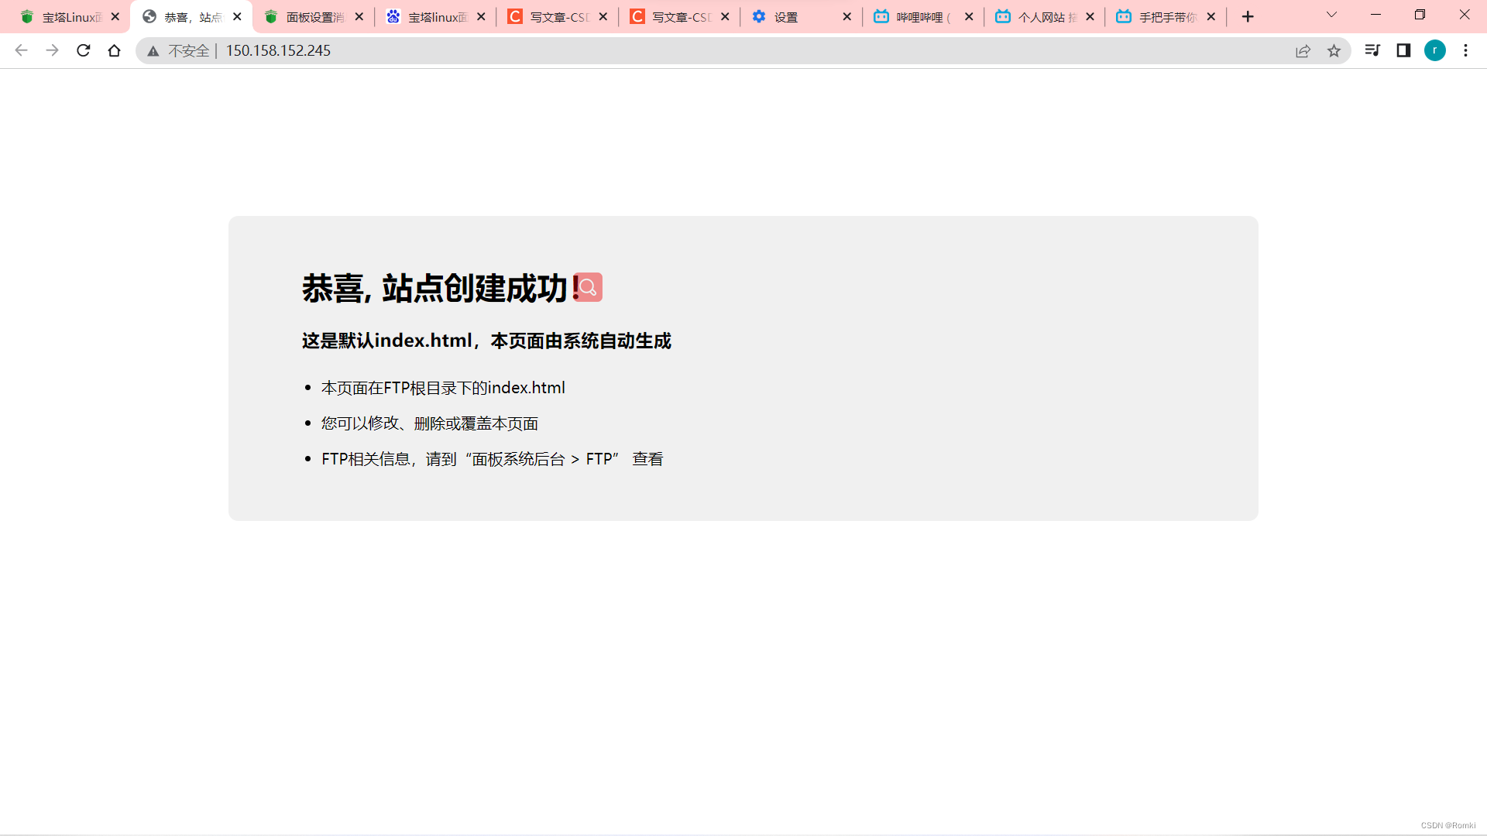Go back with the back arrow
Image resolution: width=1487 pixels, height=836 pixels.
tap(21, 50)
